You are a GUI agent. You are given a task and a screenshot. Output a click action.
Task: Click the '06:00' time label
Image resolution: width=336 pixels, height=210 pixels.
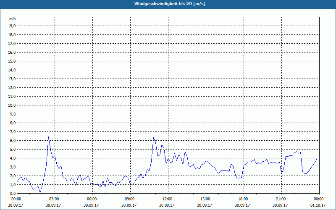click(92, 199)
